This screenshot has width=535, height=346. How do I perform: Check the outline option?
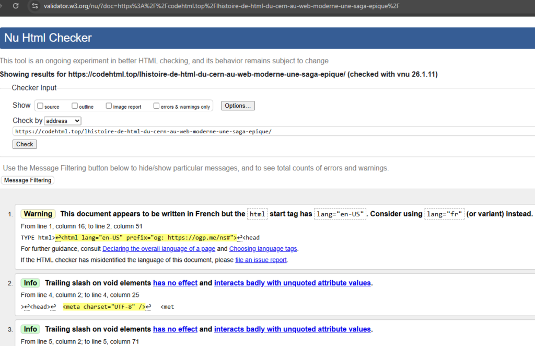[75, 106]
